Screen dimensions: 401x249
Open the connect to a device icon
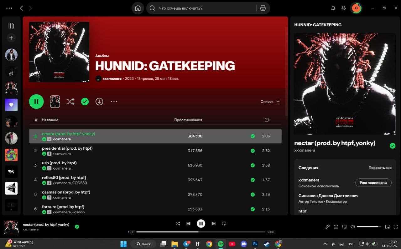(x=344, y=227)
